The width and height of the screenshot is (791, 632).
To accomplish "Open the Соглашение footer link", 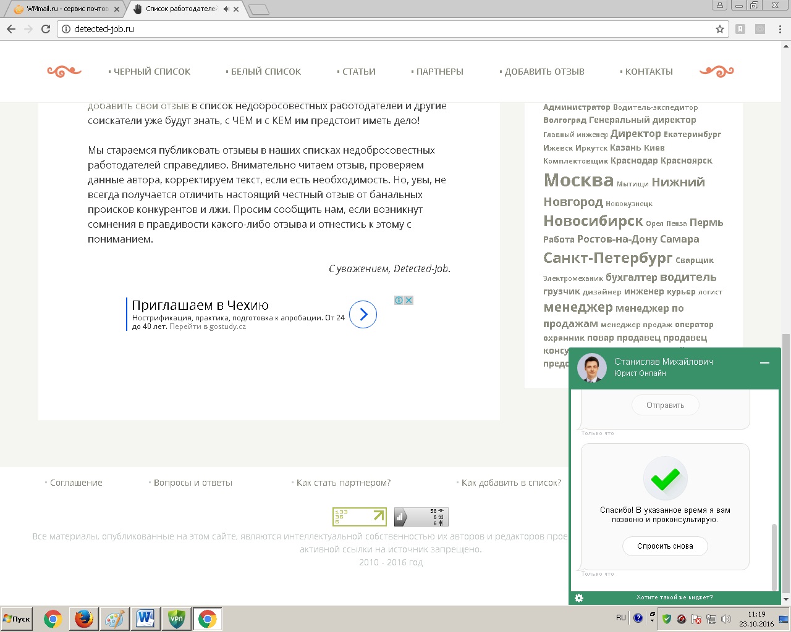I will point(76,483).
